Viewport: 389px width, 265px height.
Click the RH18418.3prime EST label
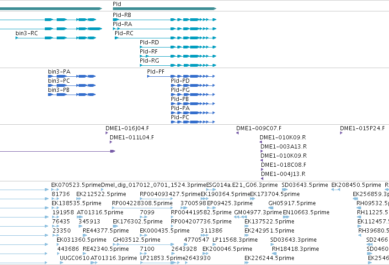pyautogui.click(x=295, y=249)
